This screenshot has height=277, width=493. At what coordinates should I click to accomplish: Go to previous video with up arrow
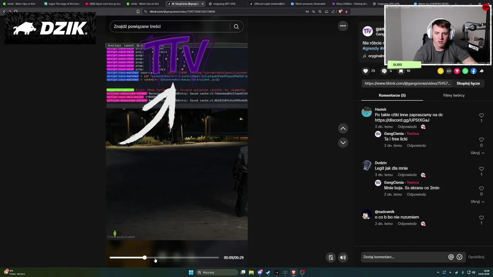pyautogui.click(x=343, y=128)
